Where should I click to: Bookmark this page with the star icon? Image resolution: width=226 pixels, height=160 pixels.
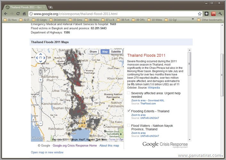coord(200,14)
